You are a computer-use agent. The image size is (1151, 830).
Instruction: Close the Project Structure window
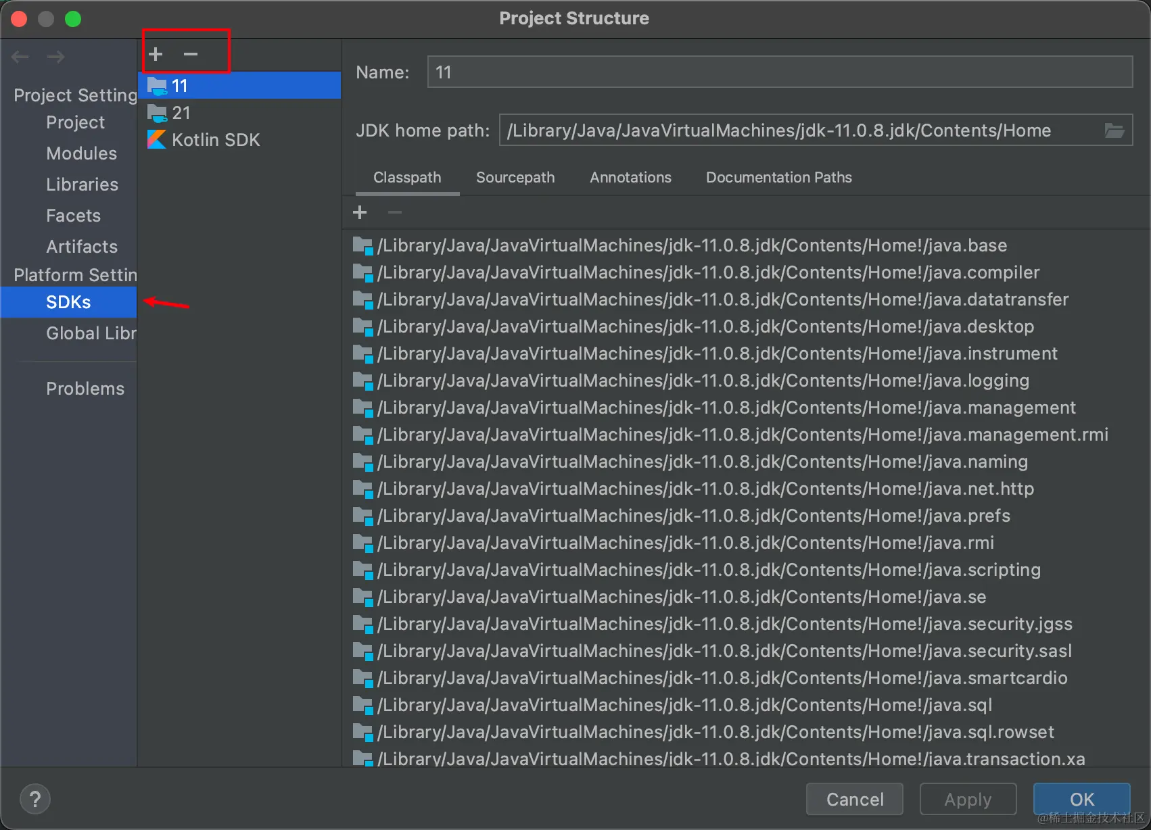[x=19, y=19]
